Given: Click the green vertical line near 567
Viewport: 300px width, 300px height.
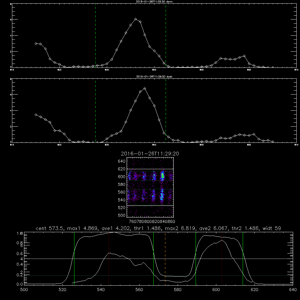Looking at the screenshot, I should pos(153,258).
